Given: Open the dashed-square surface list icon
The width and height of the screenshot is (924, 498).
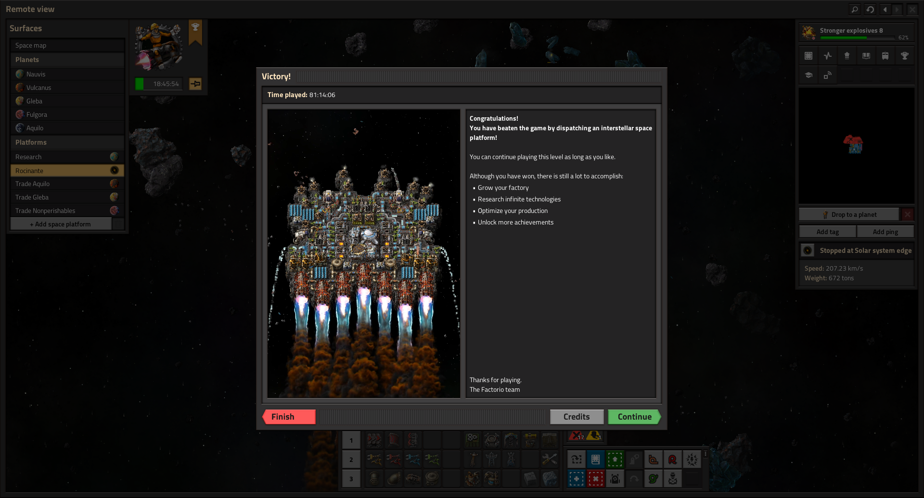Looking at the screenshot, I should (x=808, y=56).
